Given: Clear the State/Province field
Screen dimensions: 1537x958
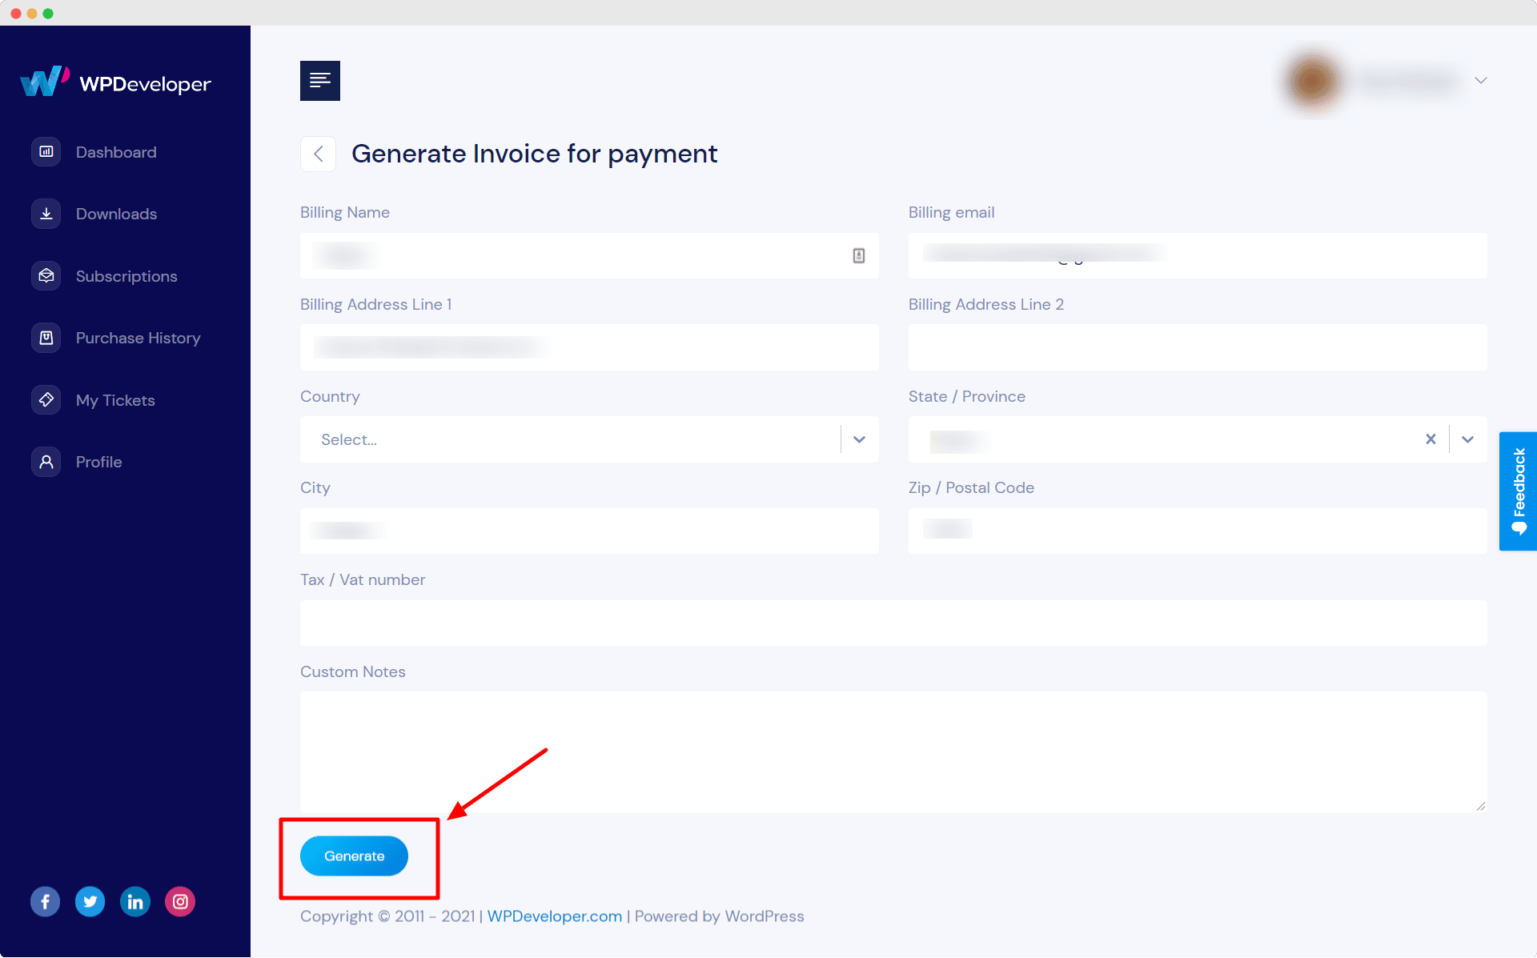Looking at the screenshot, I should [1431, 439].
